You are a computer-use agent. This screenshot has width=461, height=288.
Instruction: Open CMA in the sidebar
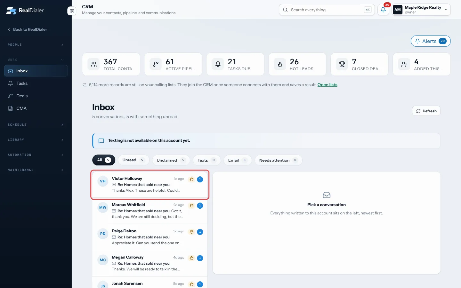click(36, 108)
